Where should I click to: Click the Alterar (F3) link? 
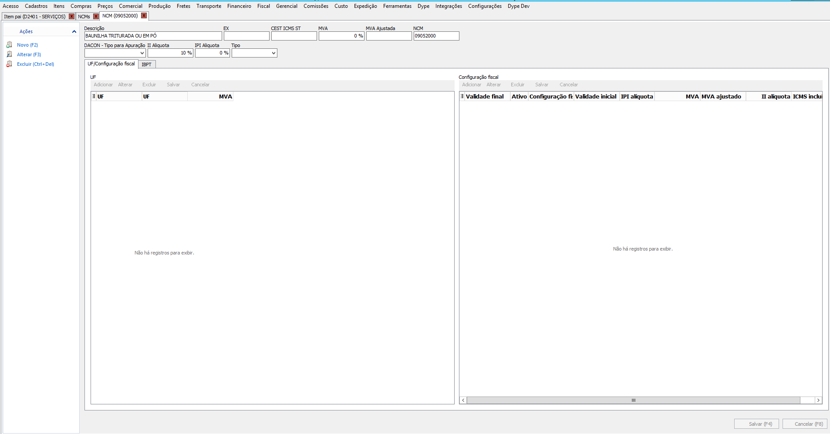coord(29,54)
